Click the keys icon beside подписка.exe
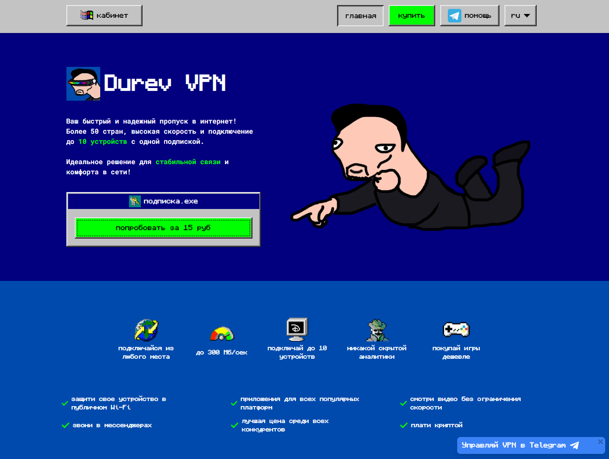Screen dimensions: 609x459 click(135, 201)
